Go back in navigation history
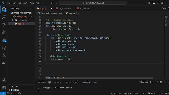This screenshot has width=169, height=95. click(x=52, y=3)
